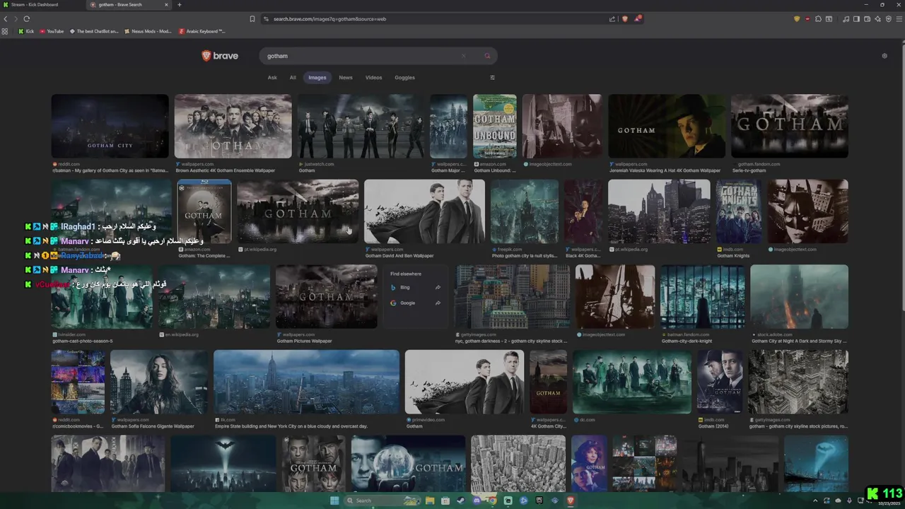The image size is (905, 509).
Task: Clear the search query with X icon
Action: 464,56
